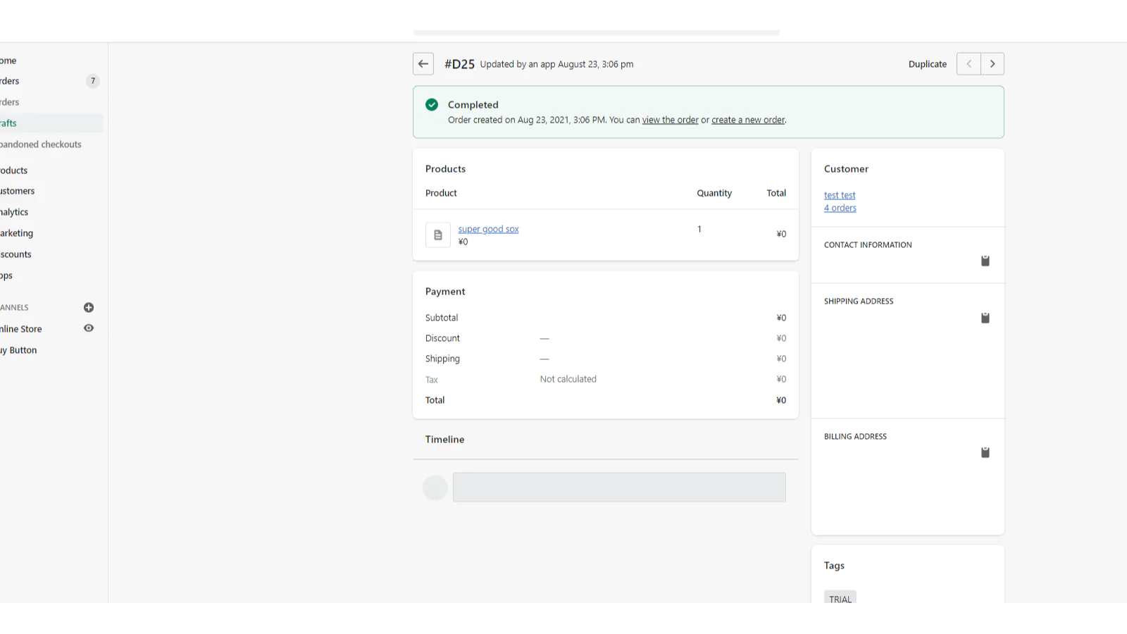
Task: Copy billing address clipboard icon
Action: (985, 453)
